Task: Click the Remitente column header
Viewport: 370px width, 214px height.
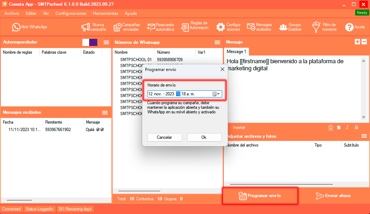Action: pos(53,122)
